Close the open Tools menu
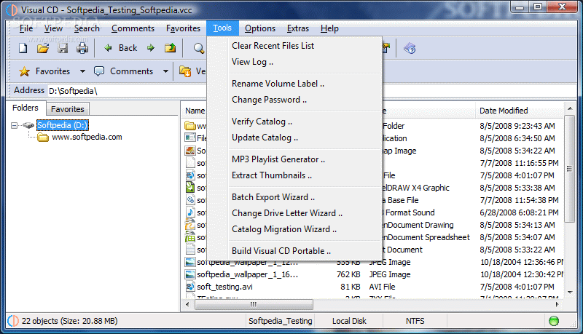This screenshot has height=334, width=583. (222, 28)
